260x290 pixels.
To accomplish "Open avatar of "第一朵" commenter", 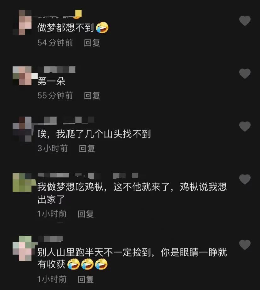I will point(22,76).
